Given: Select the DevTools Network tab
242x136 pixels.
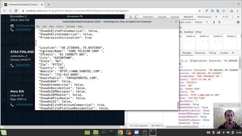Looking at the screenshot, I should click(x=188, y=17).
